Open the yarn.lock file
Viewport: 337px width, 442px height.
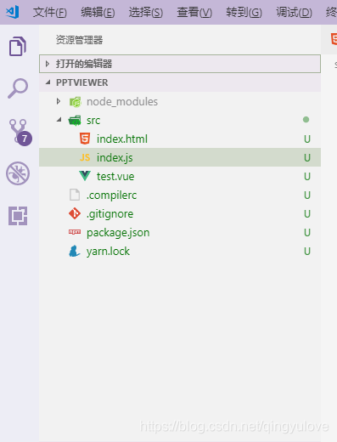click(180, 251)
